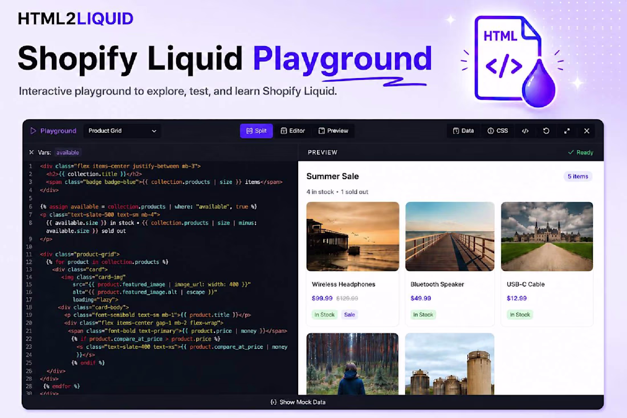Click Show Mock Data at the bottom
The width and height of the screenshot is (627, 418).
pos(298,402)
